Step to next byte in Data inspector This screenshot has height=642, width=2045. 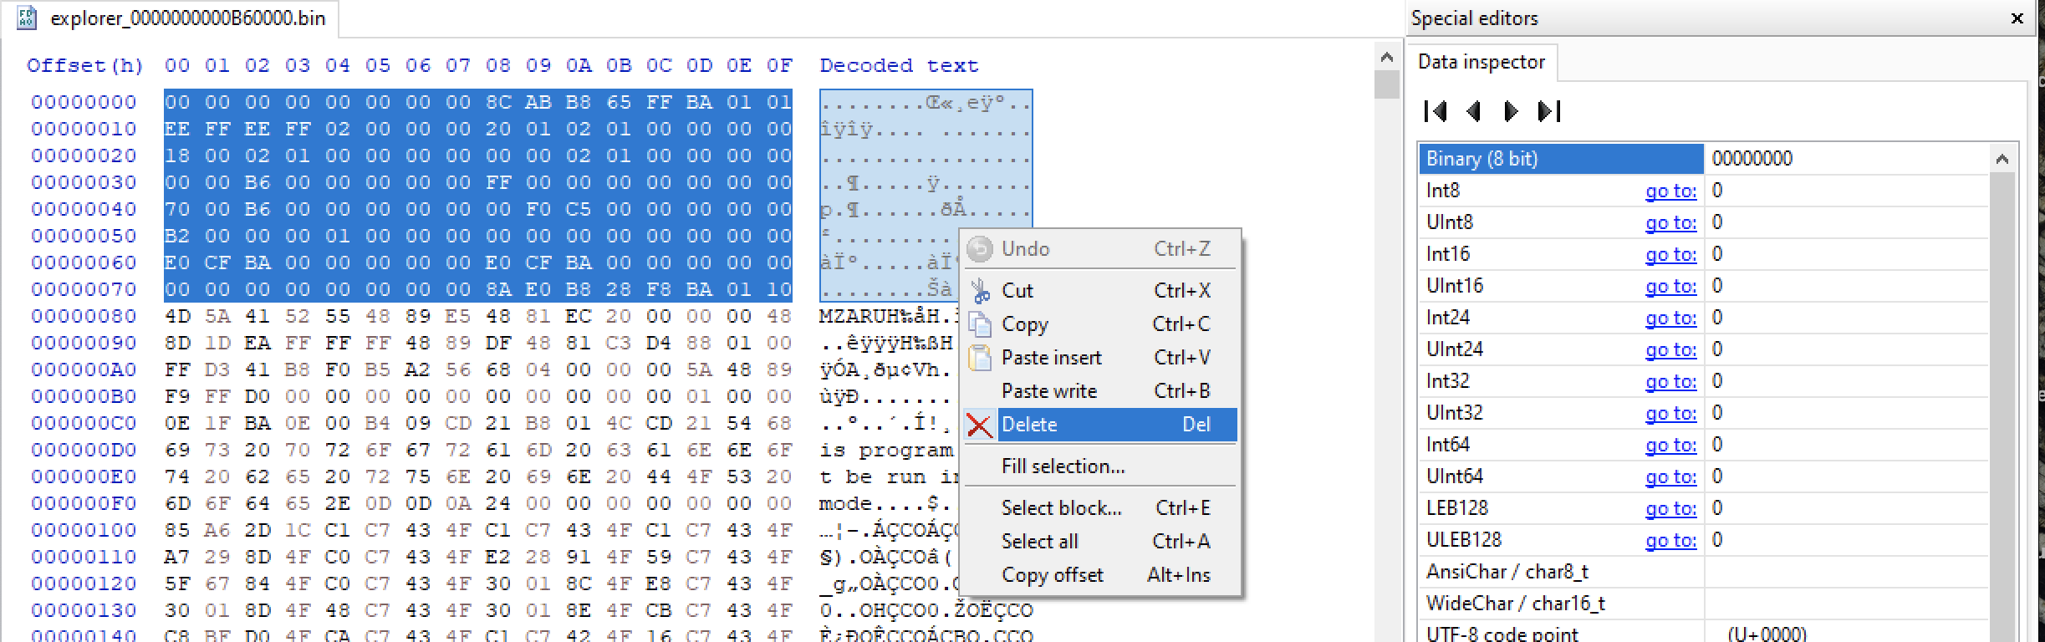(1511, 111)
